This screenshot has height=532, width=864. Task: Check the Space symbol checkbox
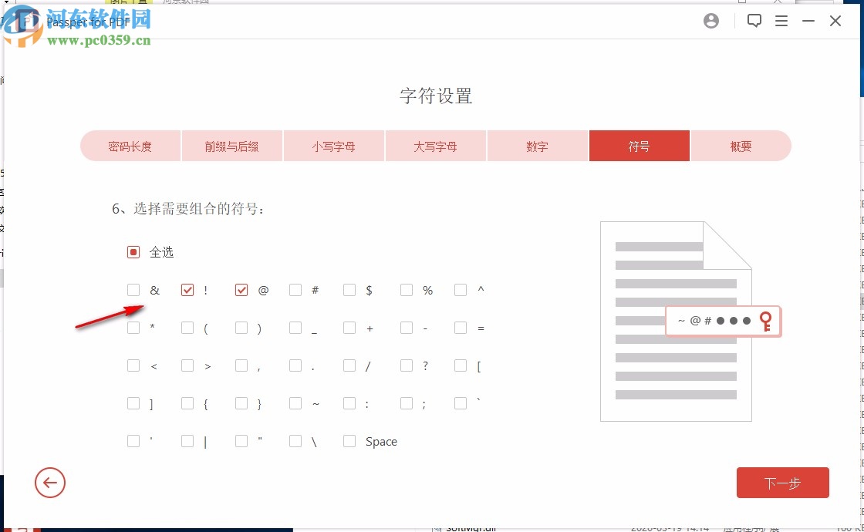(349, 441)
